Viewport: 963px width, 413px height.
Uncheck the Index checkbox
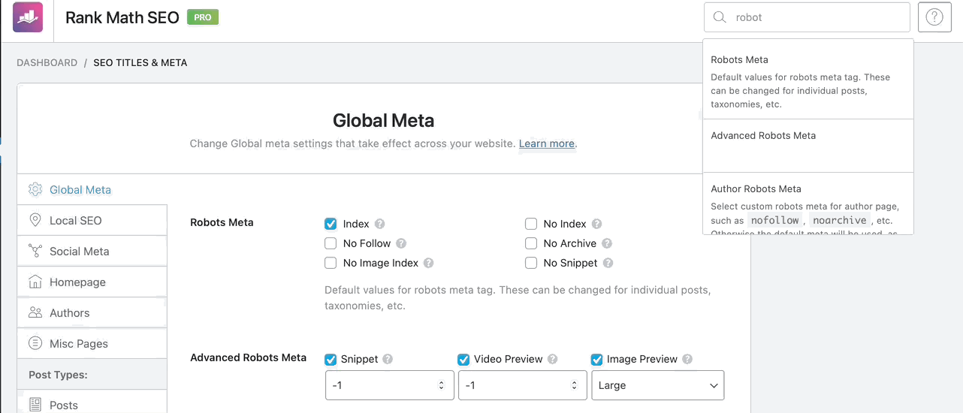click(331, 224)
